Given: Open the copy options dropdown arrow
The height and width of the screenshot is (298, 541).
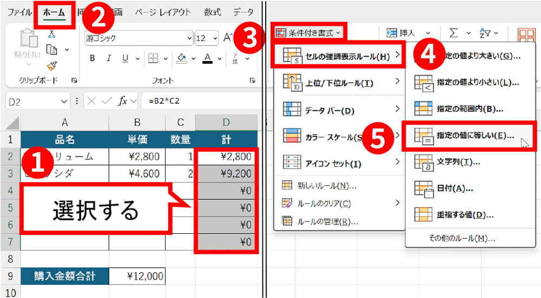Looking at the screenshot, I should point(67,50).
